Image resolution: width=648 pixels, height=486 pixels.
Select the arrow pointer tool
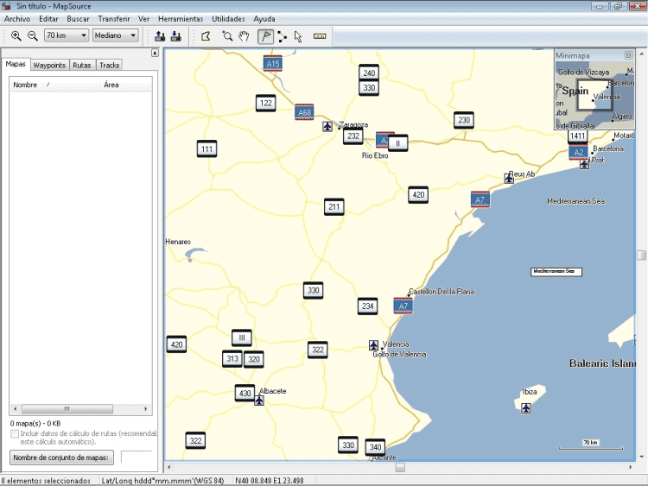click(x=298, y=36)
